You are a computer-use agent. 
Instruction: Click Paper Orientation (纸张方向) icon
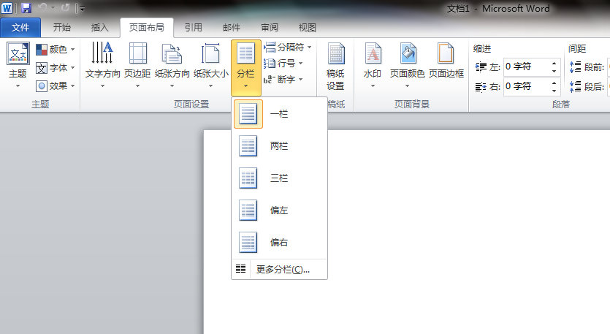pos(172,53)
